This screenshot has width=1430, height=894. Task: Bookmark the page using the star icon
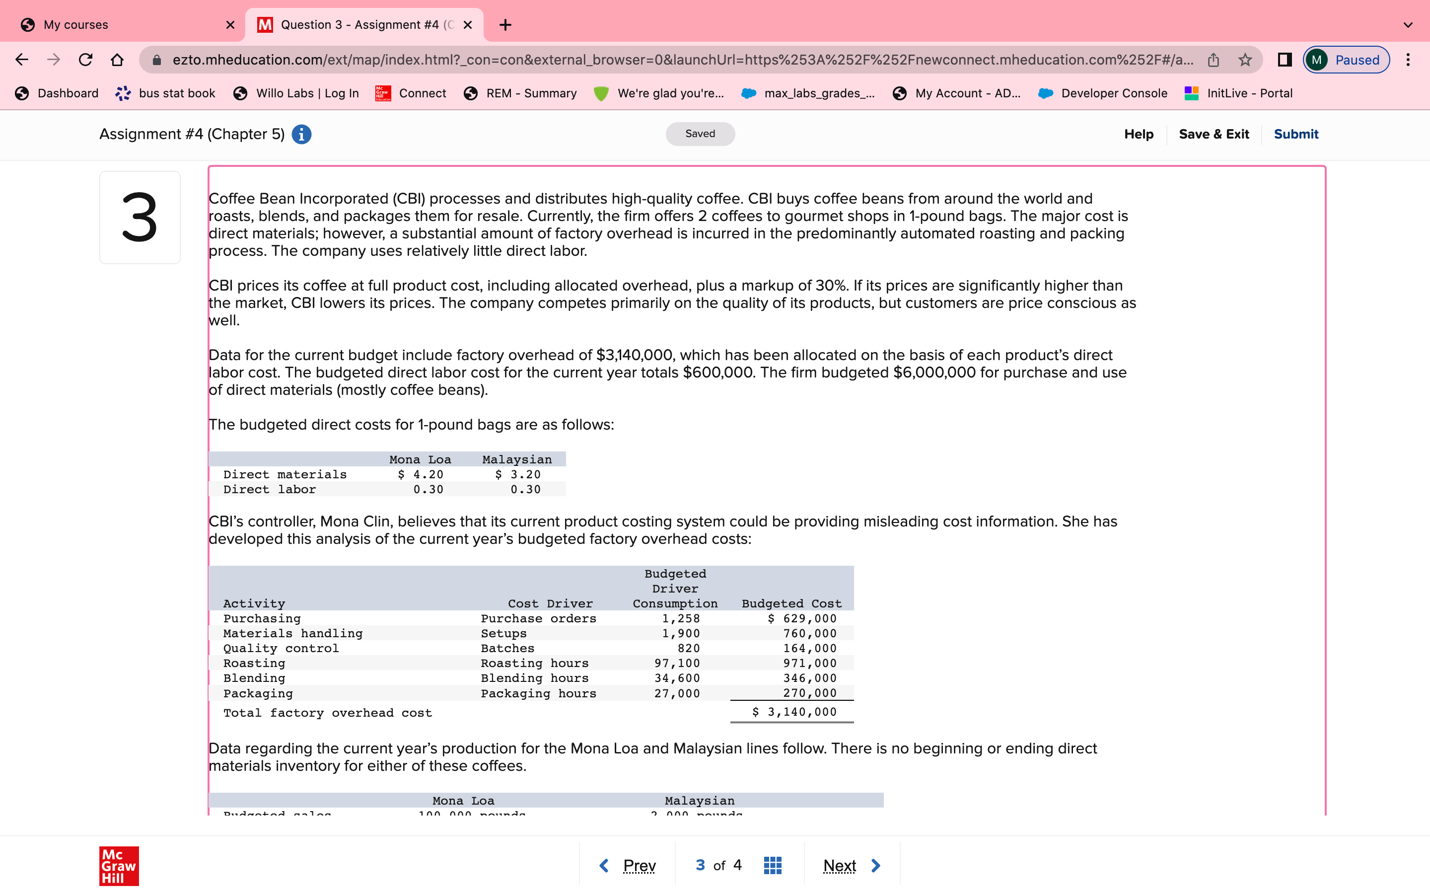click(1245, 59)
